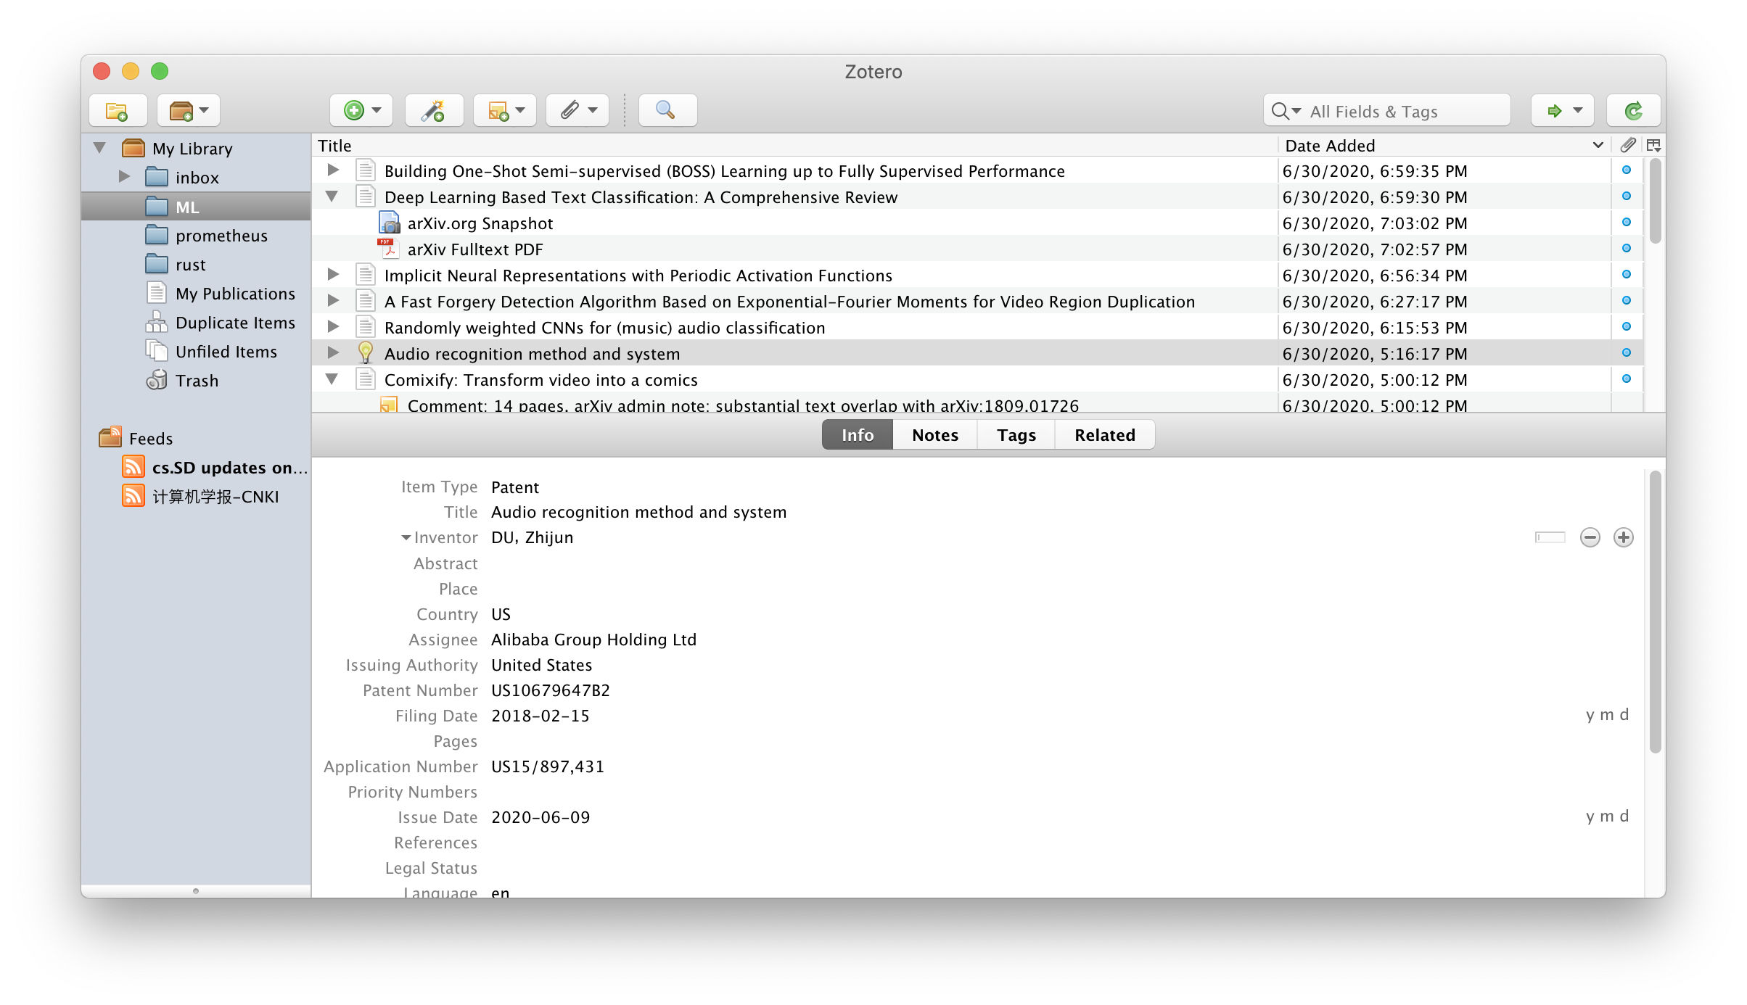This screenshot has height=1005, width=1747.
Task: Edit the inventor name DU, Zhijun
Action: (x=533, y=538)
